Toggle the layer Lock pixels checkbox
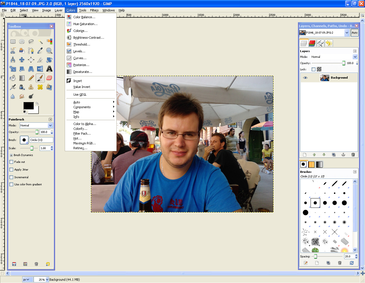This screenshot has width=365, height=283. (314, 69)
